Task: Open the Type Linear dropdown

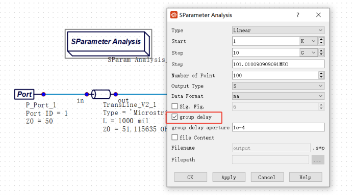Action: coord(278,31)
